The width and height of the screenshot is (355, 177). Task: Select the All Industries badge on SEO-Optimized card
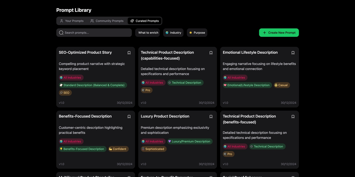71,77
